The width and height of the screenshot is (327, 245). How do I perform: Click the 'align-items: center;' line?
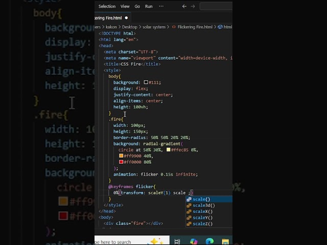point(138,101)
